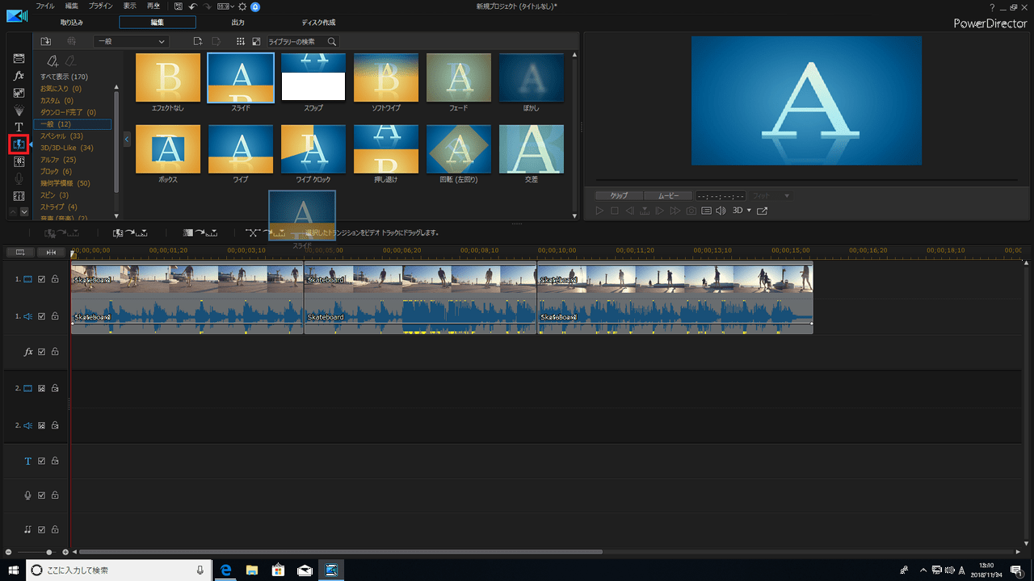The height and width of the screenshot is (581, 1034).
Task: Click the preferences gear icon
Action: tap(242, 6)
